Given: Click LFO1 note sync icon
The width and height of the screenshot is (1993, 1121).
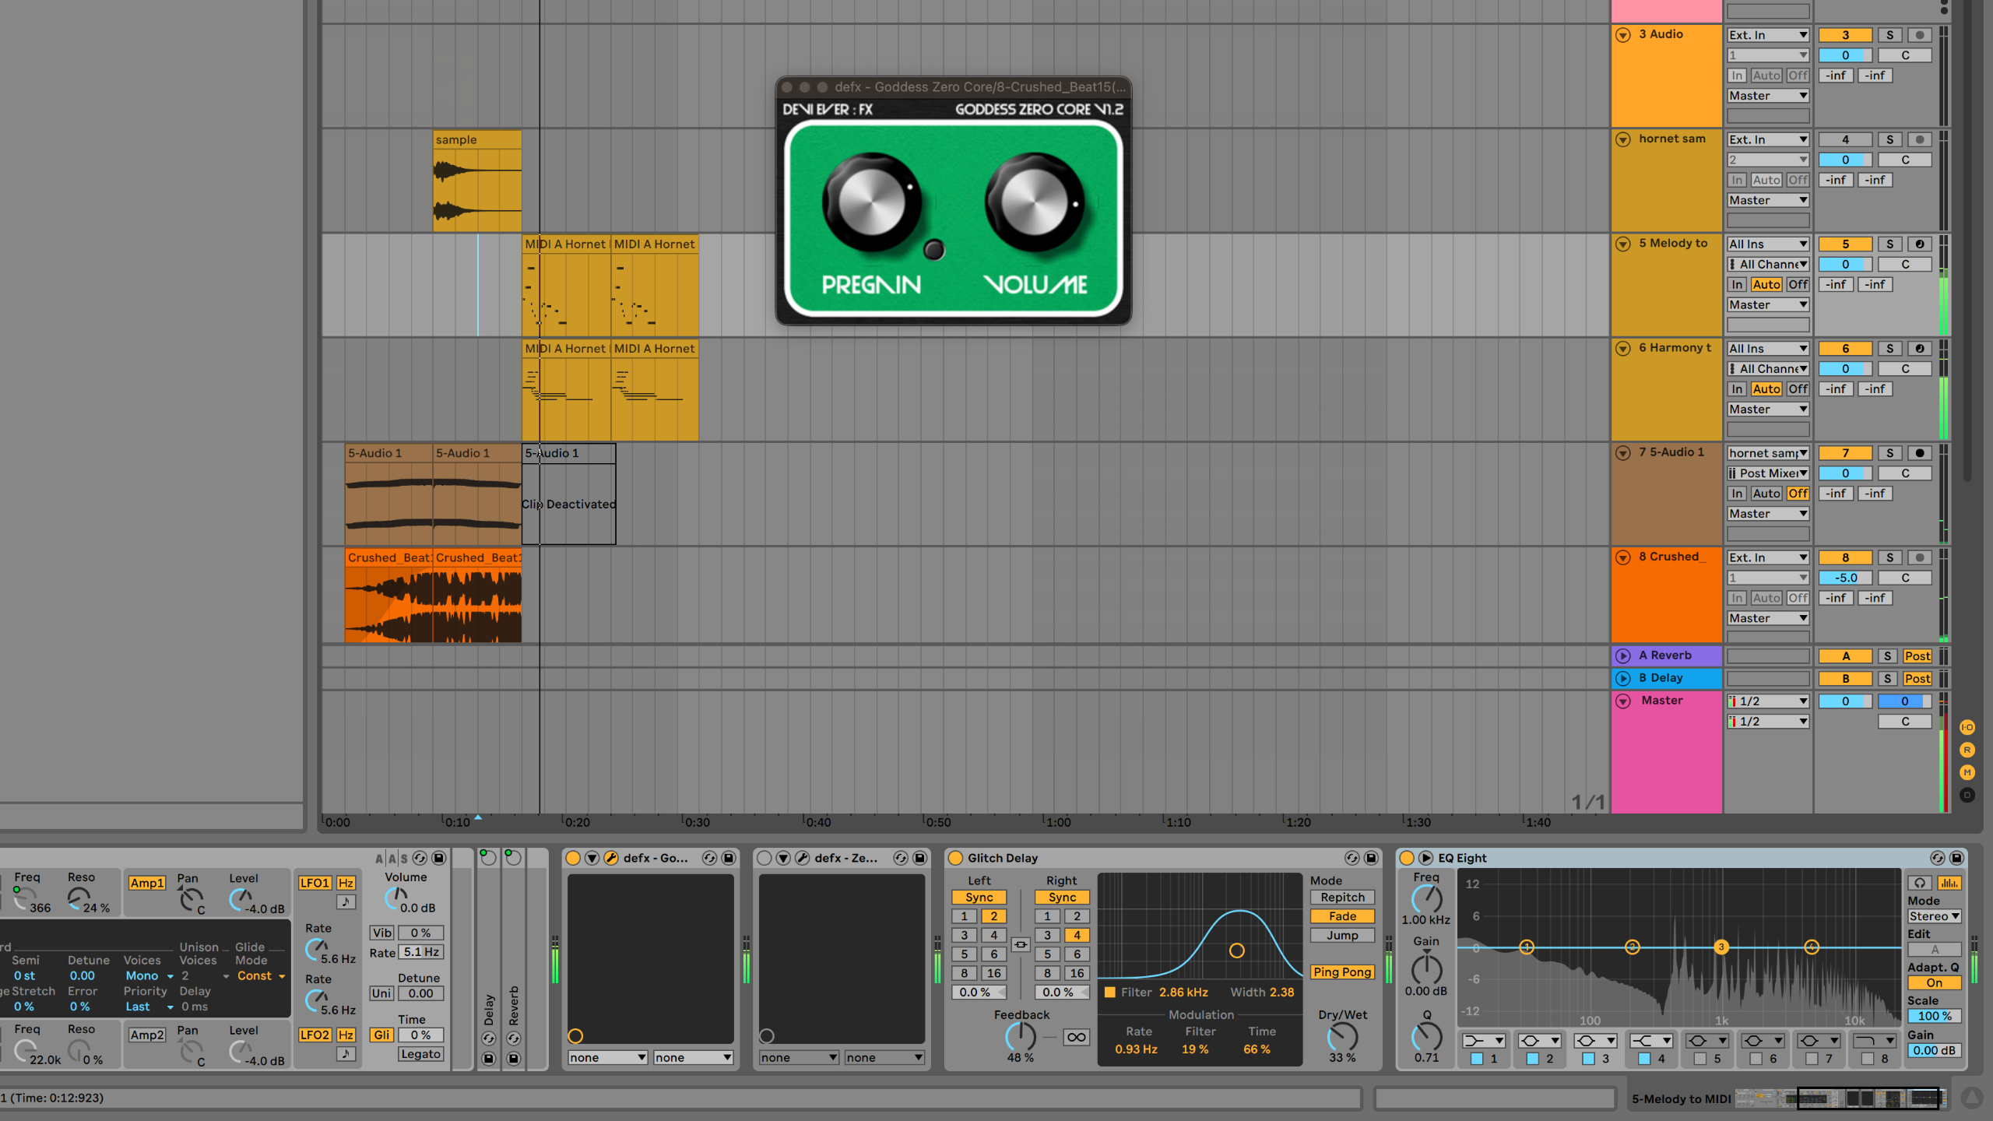Looking at the screenshot, I should tap(346, 901).
